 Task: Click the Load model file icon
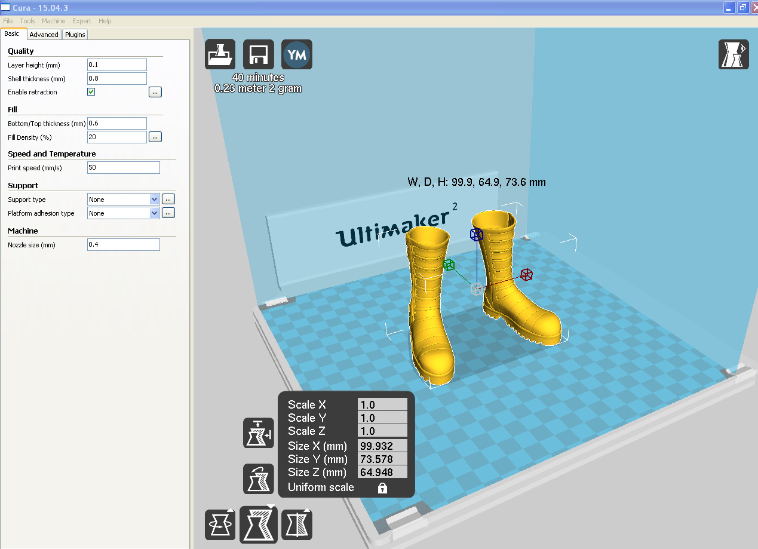(x=220, y=54)
